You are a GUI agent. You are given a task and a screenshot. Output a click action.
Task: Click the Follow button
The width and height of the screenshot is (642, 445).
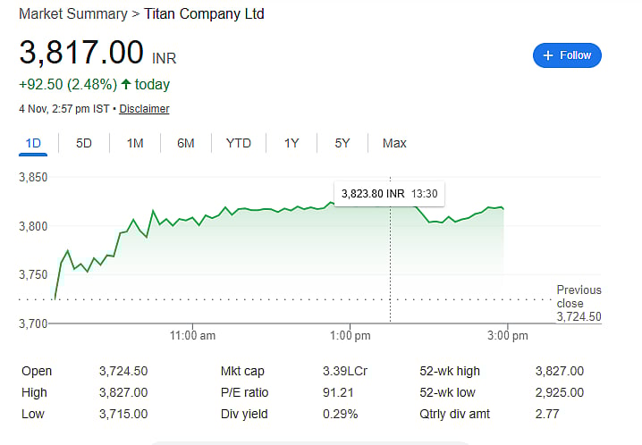pyautogui.click(x=567, y=55)
